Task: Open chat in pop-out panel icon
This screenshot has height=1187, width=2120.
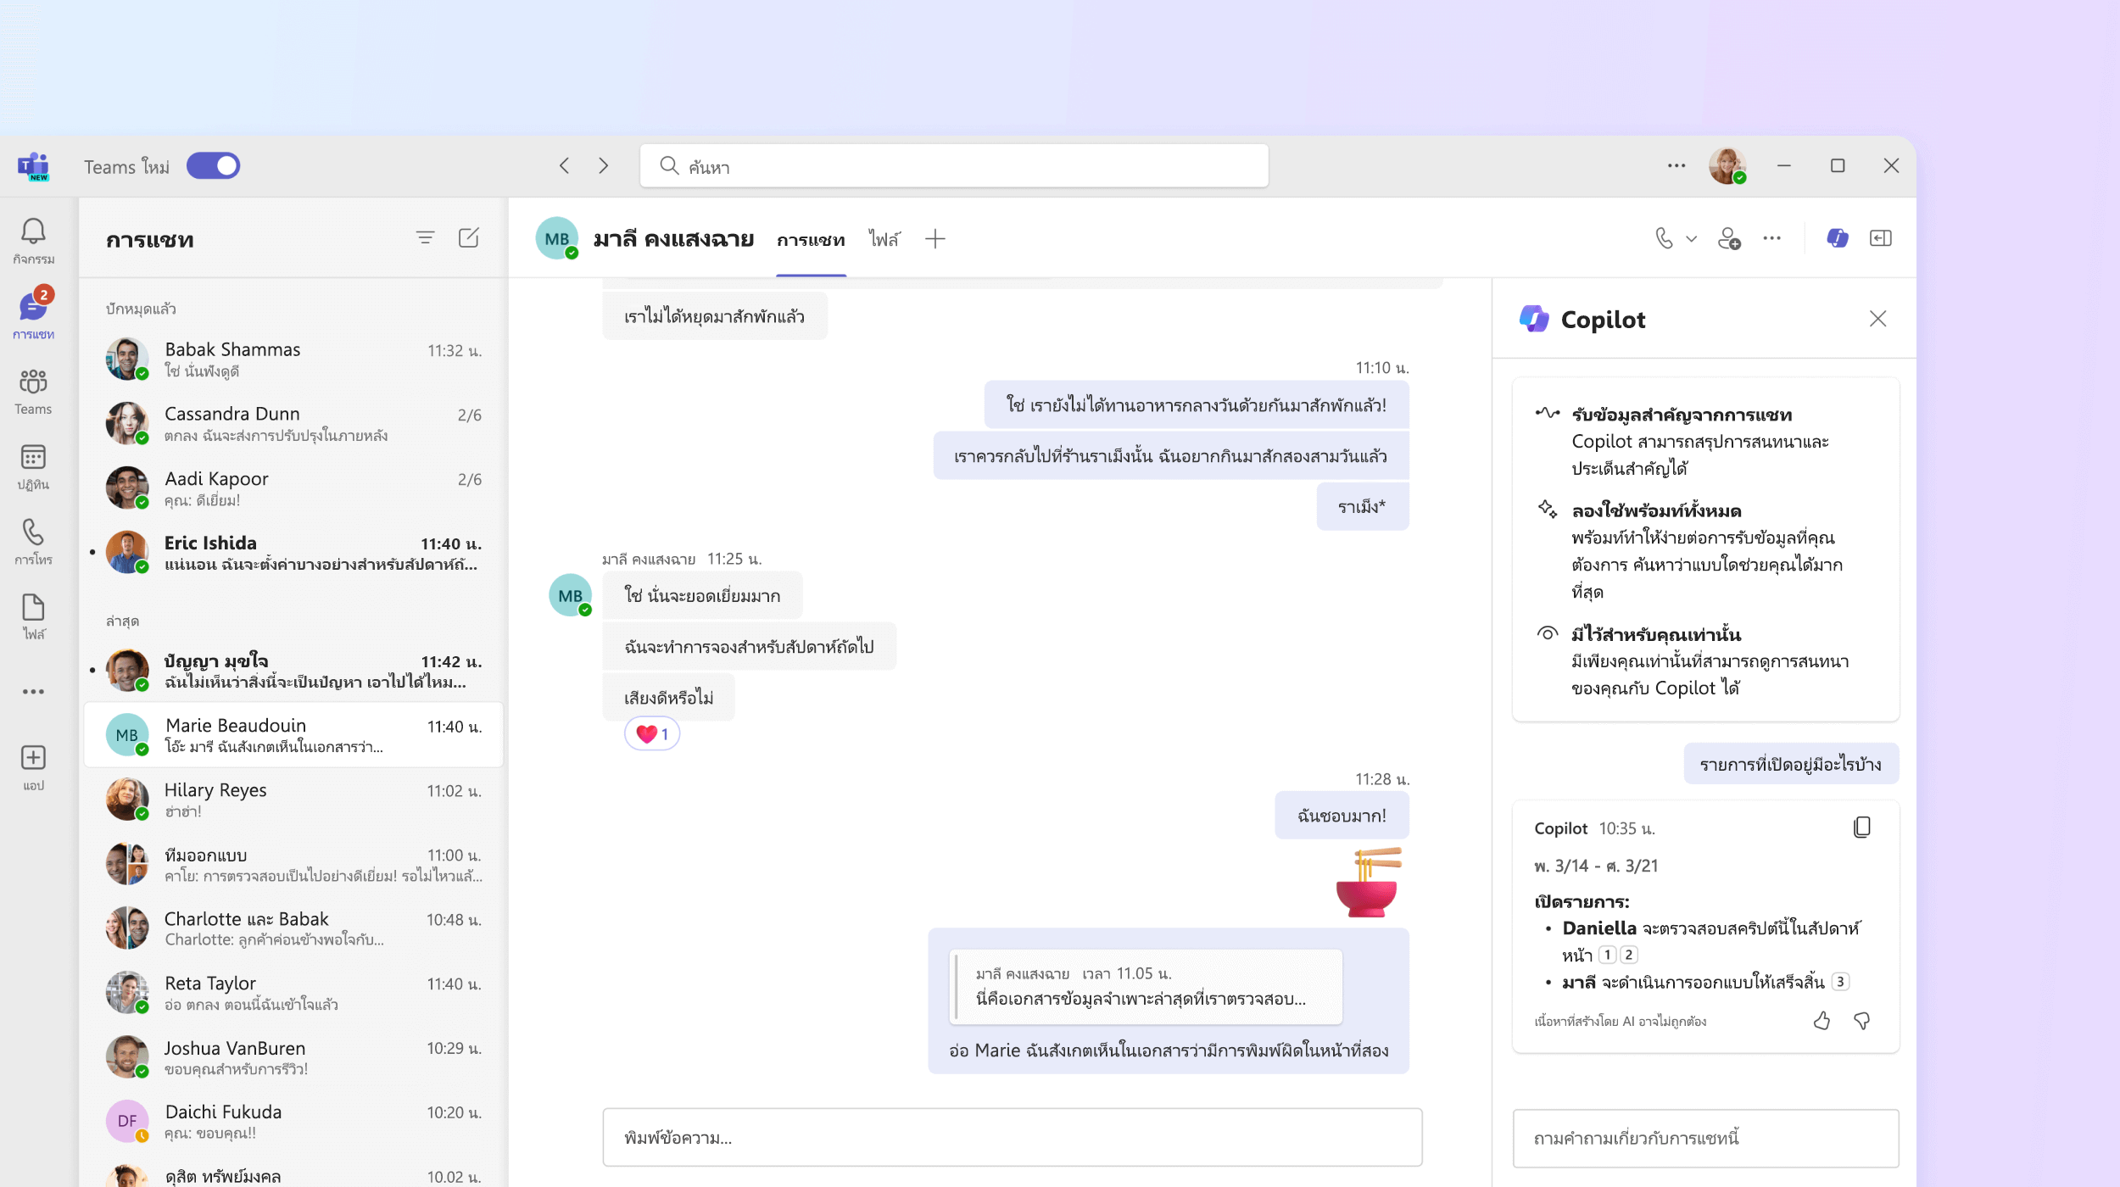Action: click(x=1881, y=239)
